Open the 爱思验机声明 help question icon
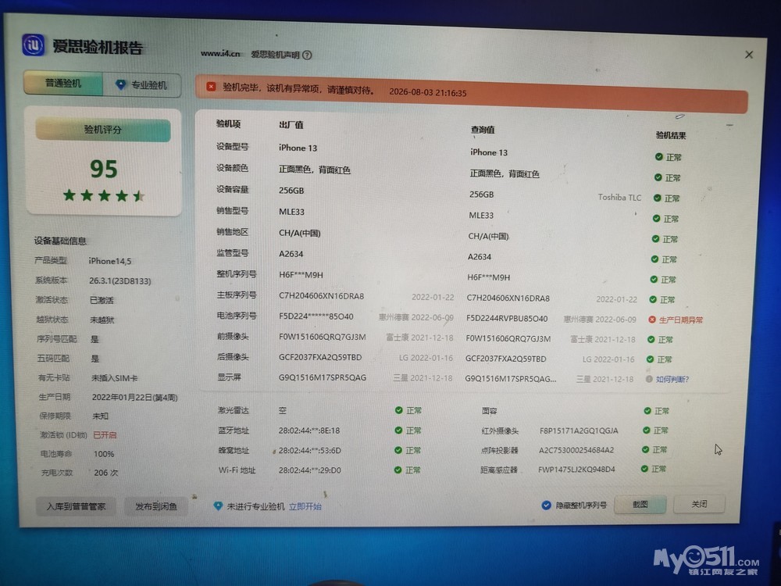 (307, 55)
